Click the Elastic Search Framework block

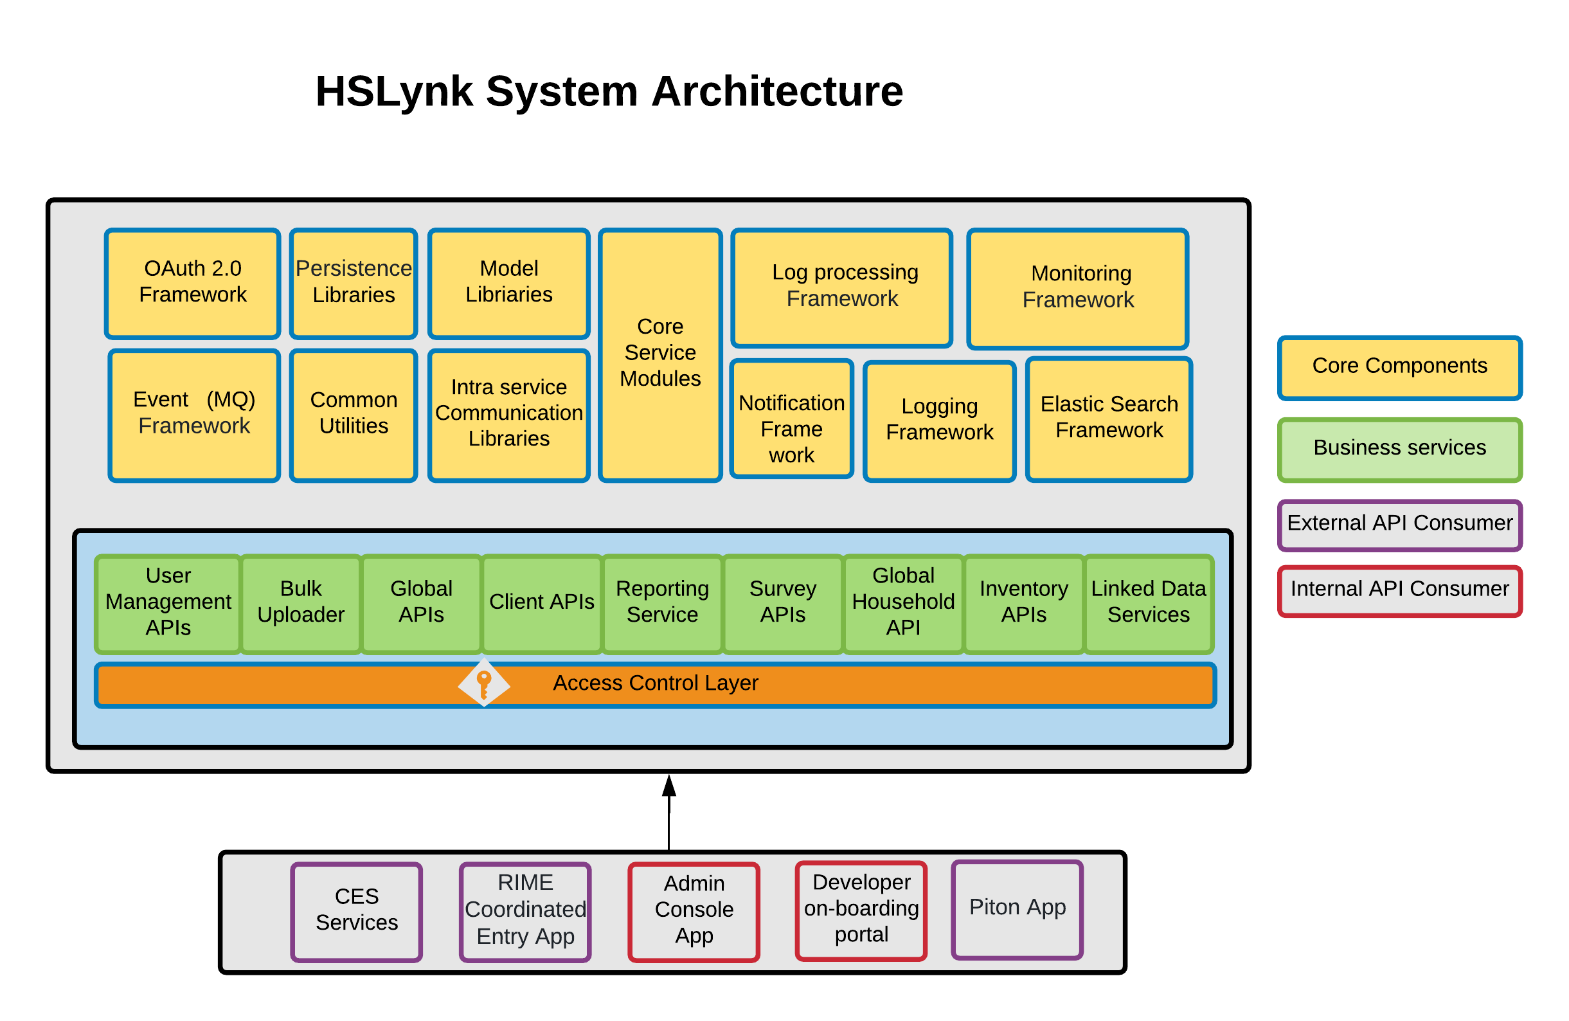[x=1108, y=417]
